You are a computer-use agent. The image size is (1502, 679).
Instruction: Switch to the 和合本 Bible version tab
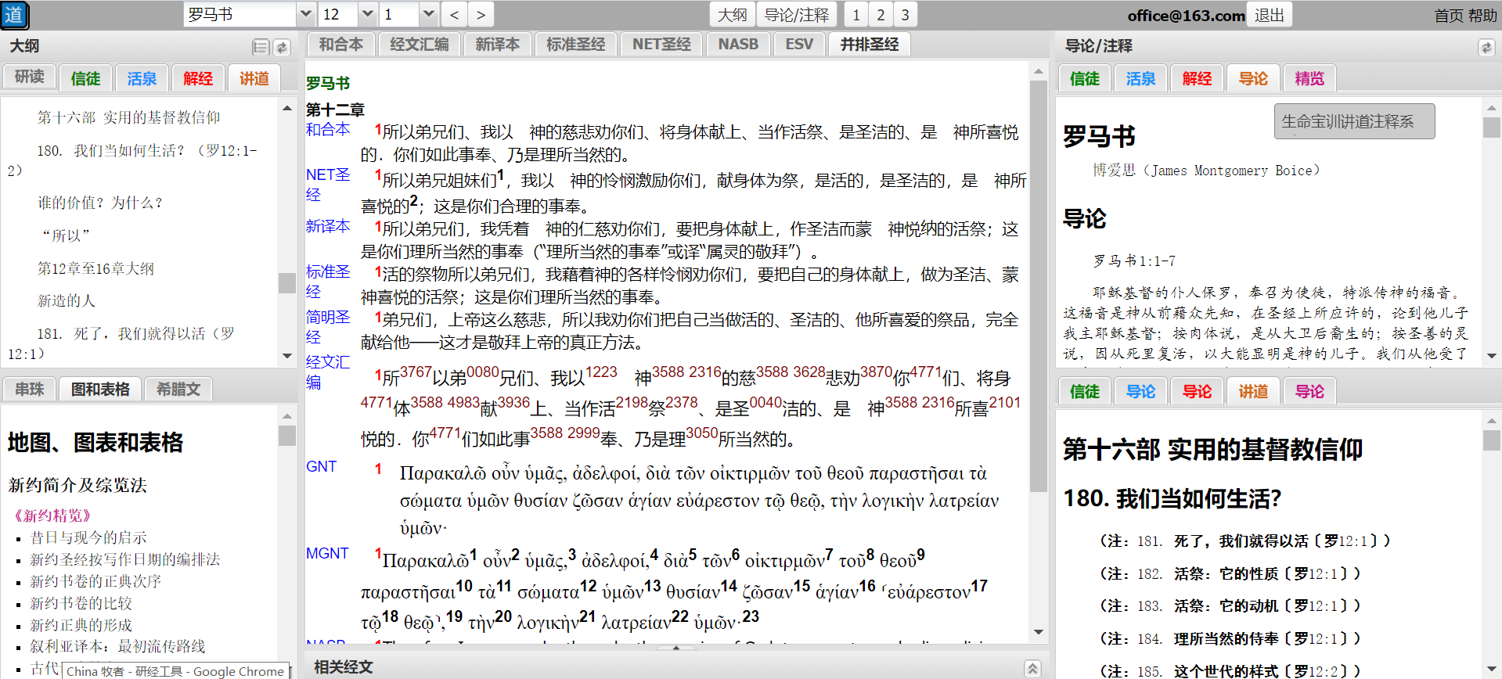340,45
